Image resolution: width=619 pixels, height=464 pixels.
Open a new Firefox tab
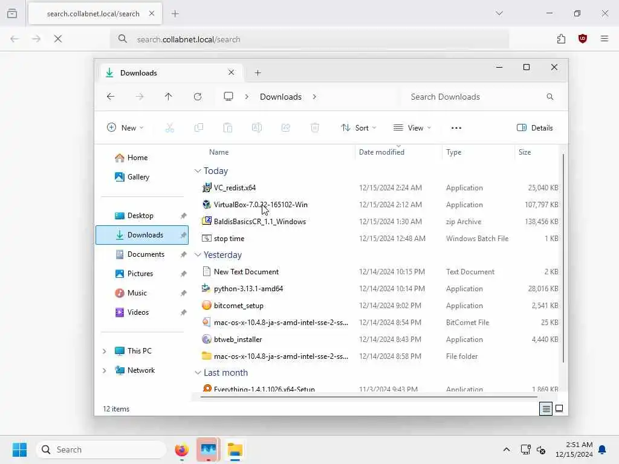click(x=175, y=14)
